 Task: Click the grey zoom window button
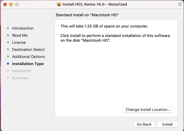17,5
